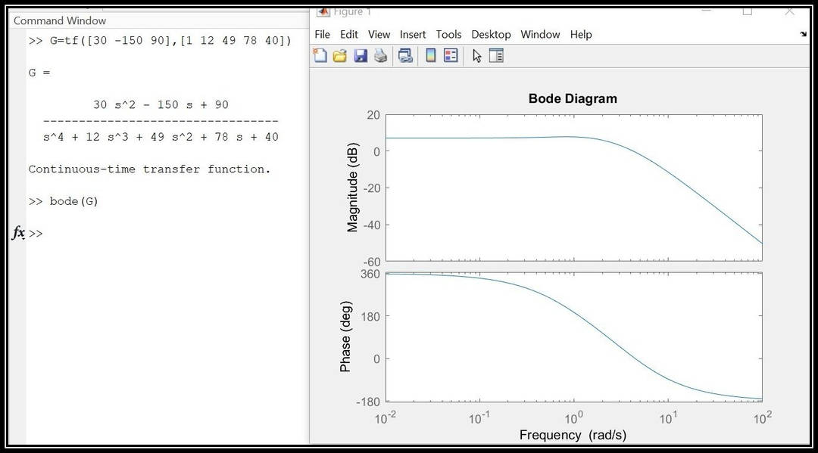
Task: Open a file with the Open File icon
Action: (x=340, y=54)
